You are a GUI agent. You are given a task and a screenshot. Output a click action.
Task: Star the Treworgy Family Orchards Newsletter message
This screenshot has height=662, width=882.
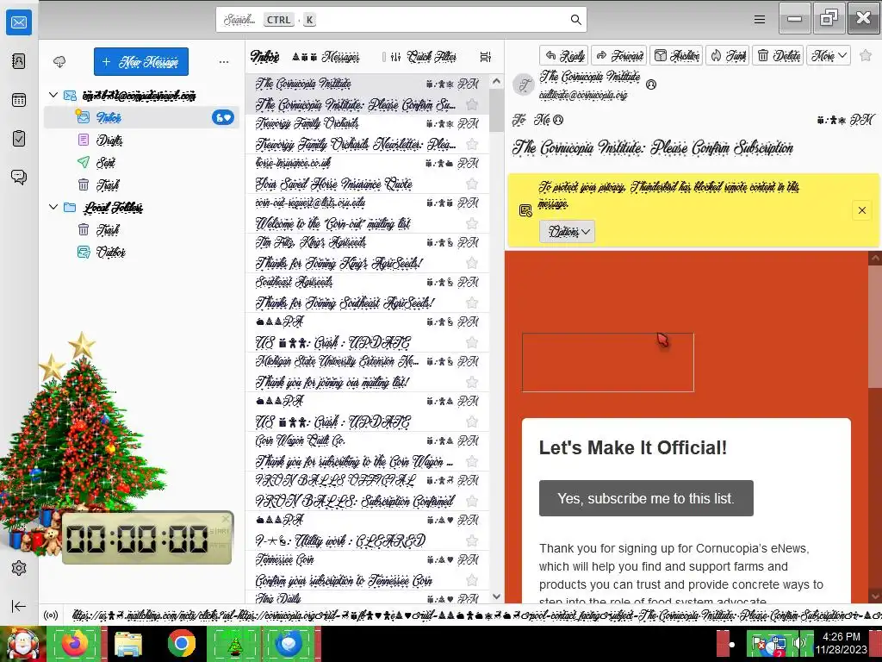click(472, 144)
